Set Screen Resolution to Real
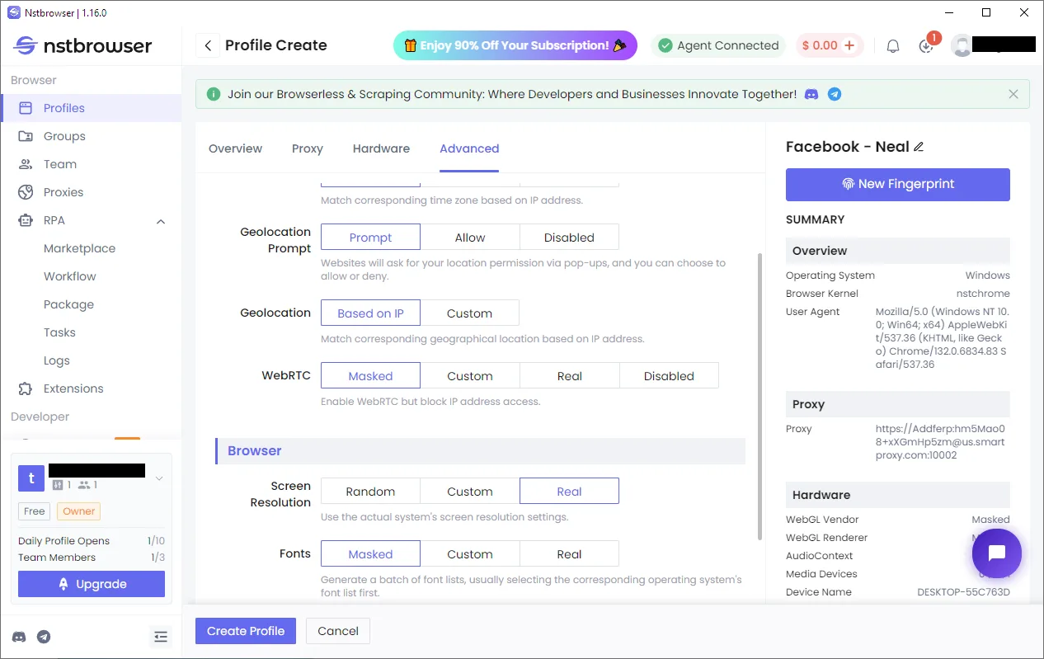The height and width of the screenshot is (659, 1044). tap(569, 492)
